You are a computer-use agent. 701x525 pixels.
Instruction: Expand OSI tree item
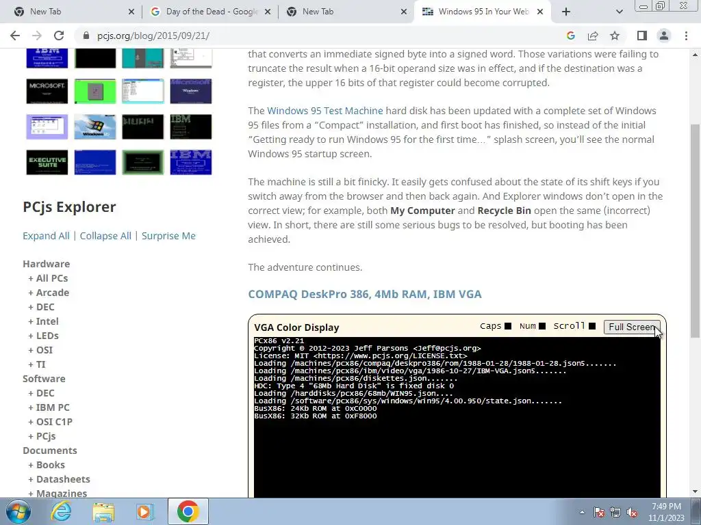click(x=40, y=350)
